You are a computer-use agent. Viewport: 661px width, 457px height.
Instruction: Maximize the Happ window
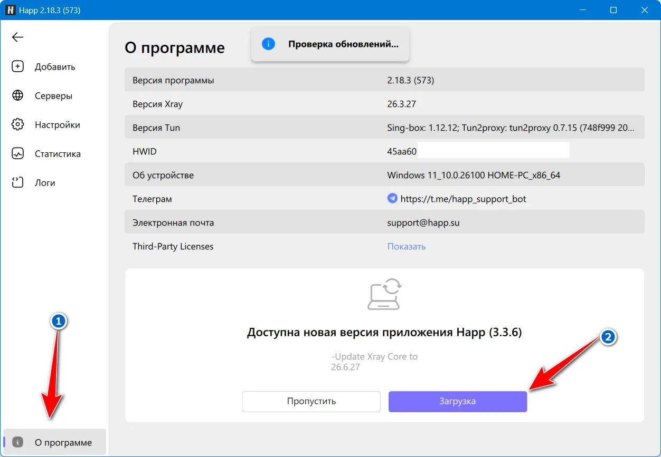coord(613,10)
